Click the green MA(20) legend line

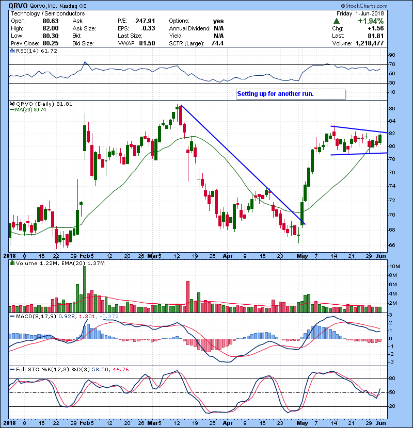12,110
